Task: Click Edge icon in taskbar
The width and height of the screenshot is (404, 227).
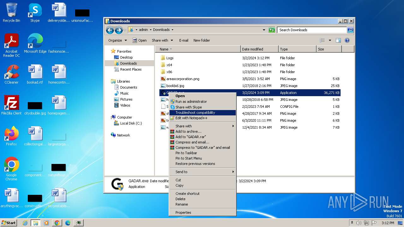Action: (68, 223)
